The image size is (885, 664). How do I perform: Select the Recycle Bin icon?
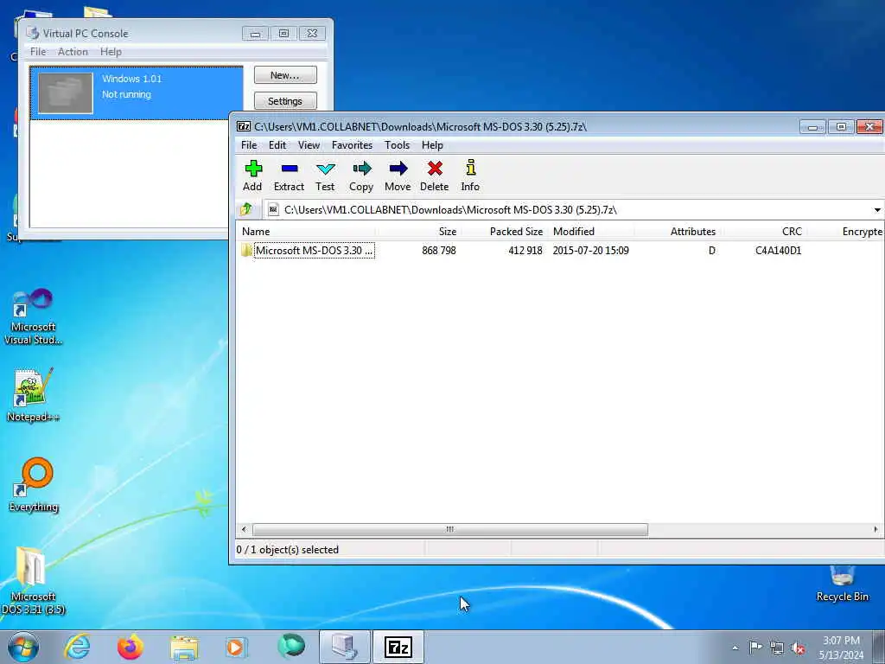[x=842, y=584]
